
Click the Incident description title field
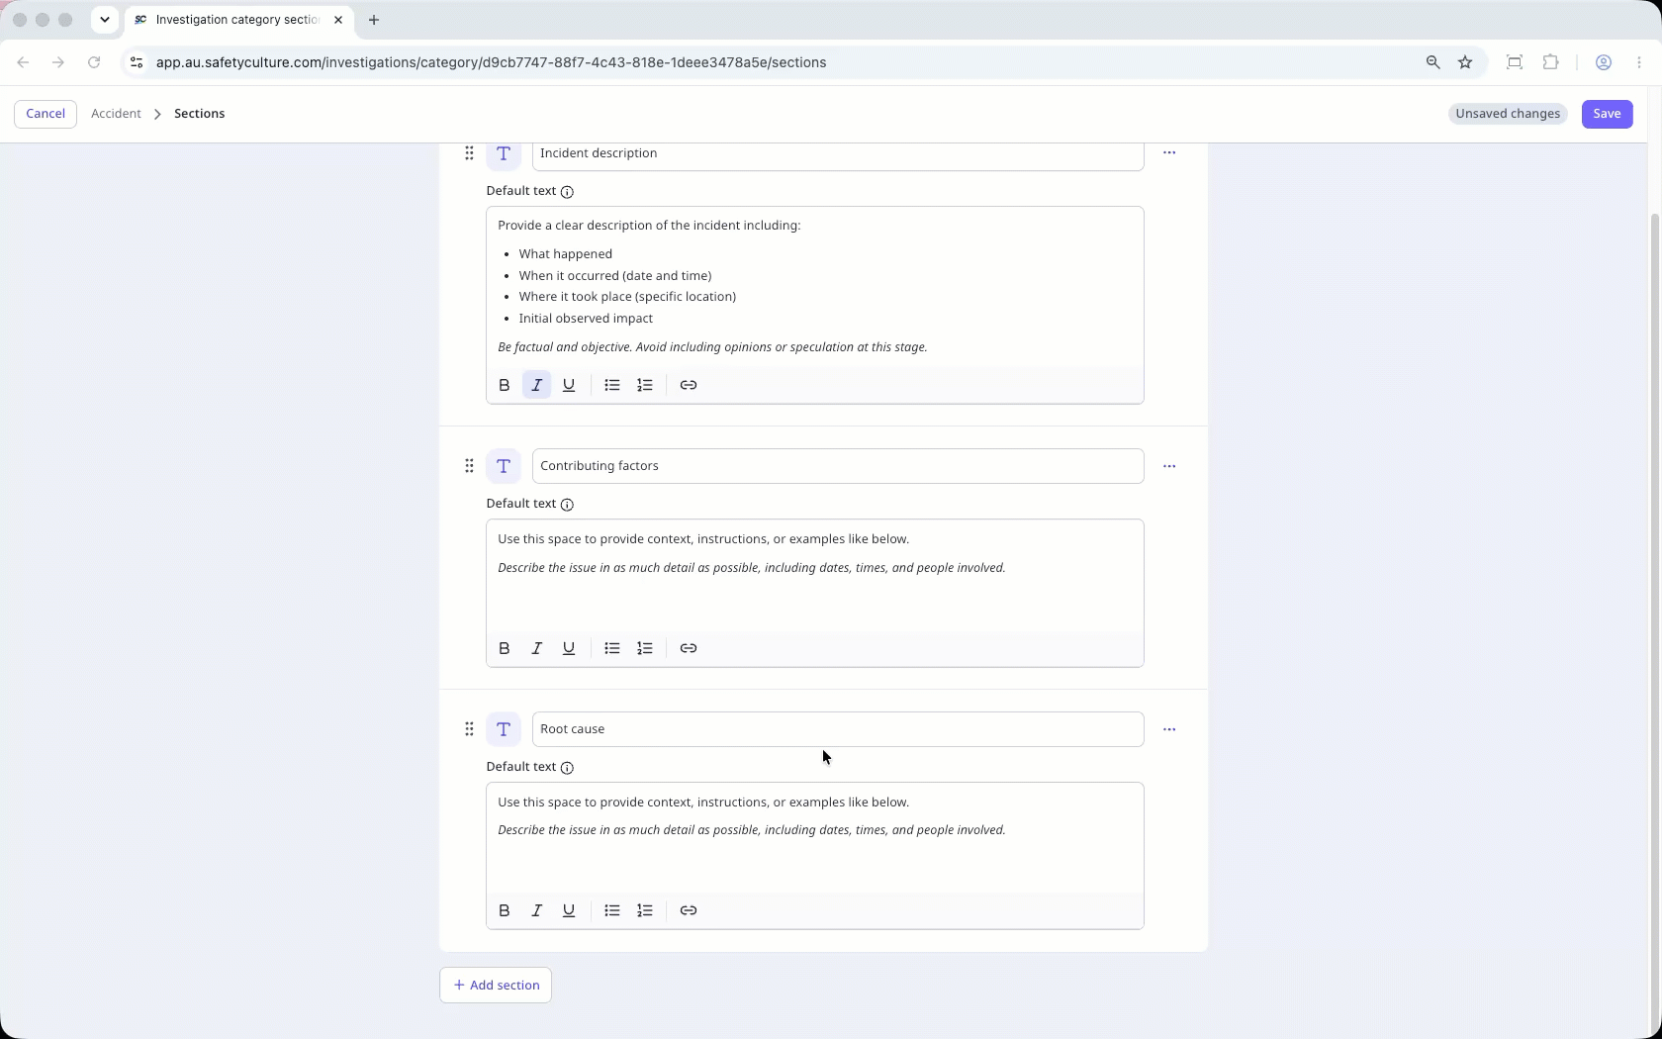(838, 154)
